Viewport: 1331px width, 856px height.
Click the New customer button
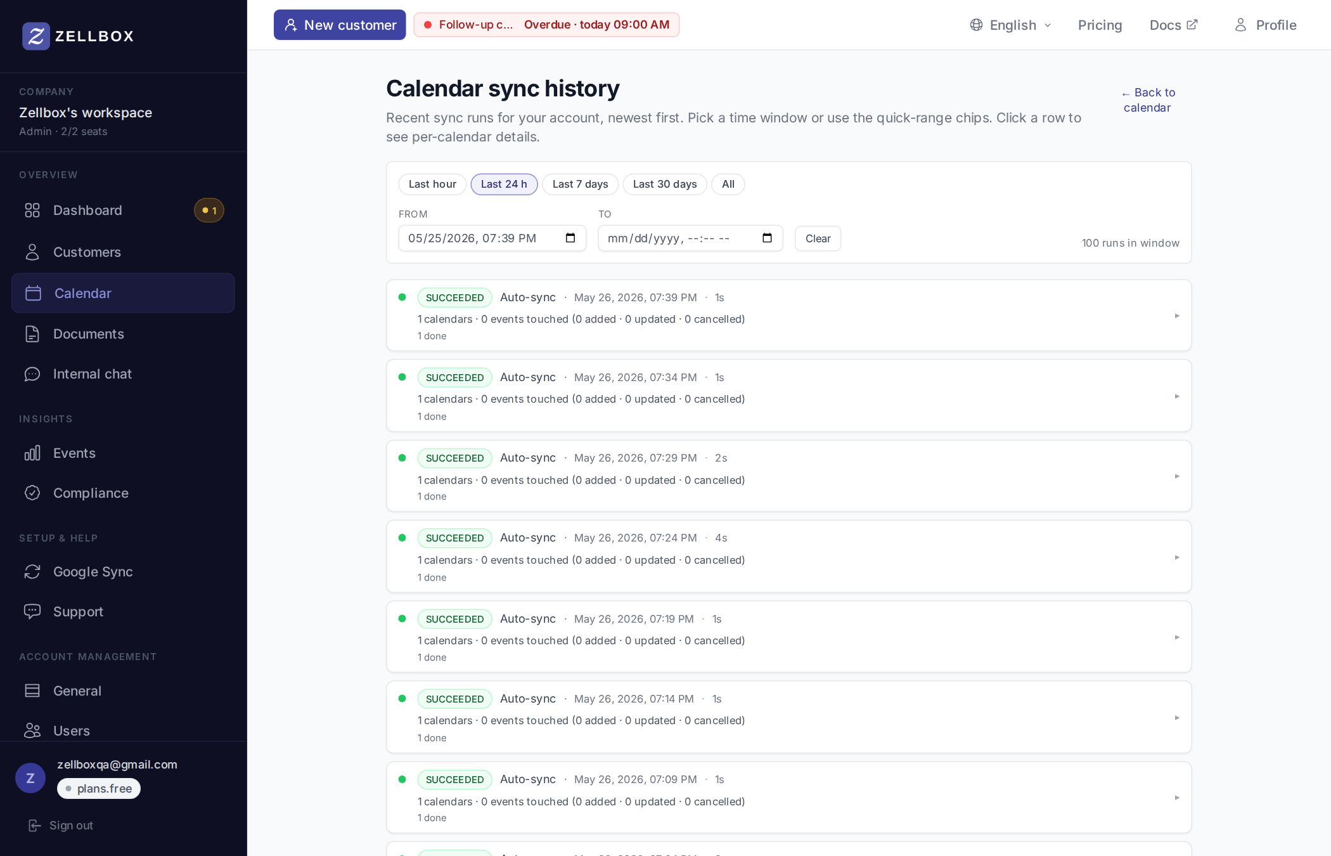340,25
